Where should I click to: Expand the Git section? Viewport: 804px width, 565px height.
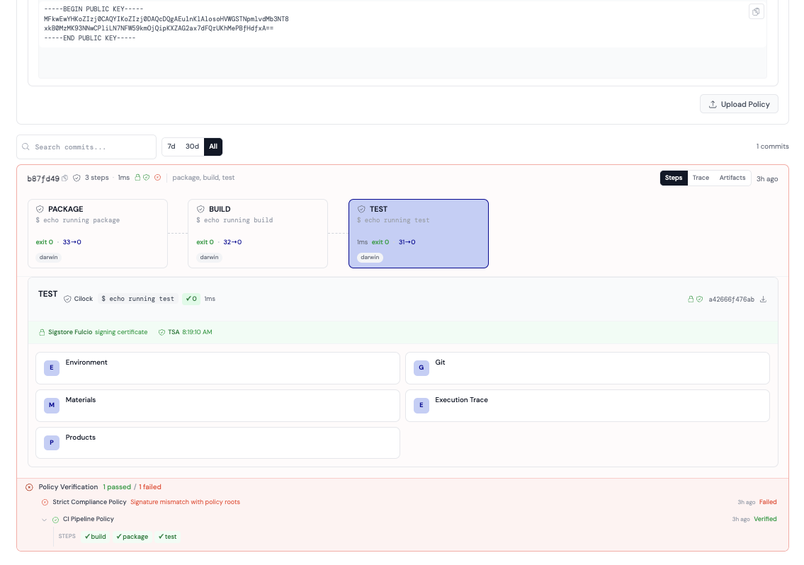[x=587, y=368]
